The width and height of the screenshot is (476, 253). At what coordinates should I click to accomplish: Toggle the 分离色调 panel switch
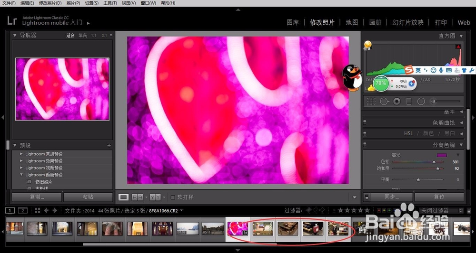point(365,145)
